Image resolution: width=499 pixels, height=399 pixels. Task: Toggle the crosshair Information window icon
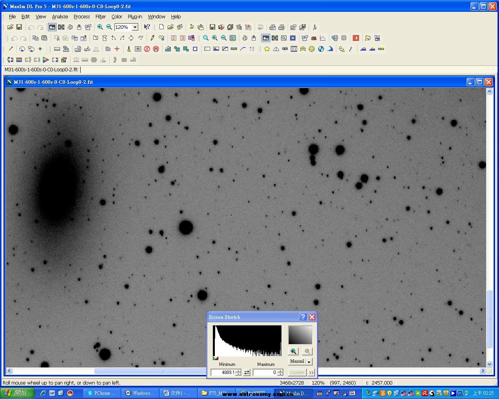pos(61,27)
